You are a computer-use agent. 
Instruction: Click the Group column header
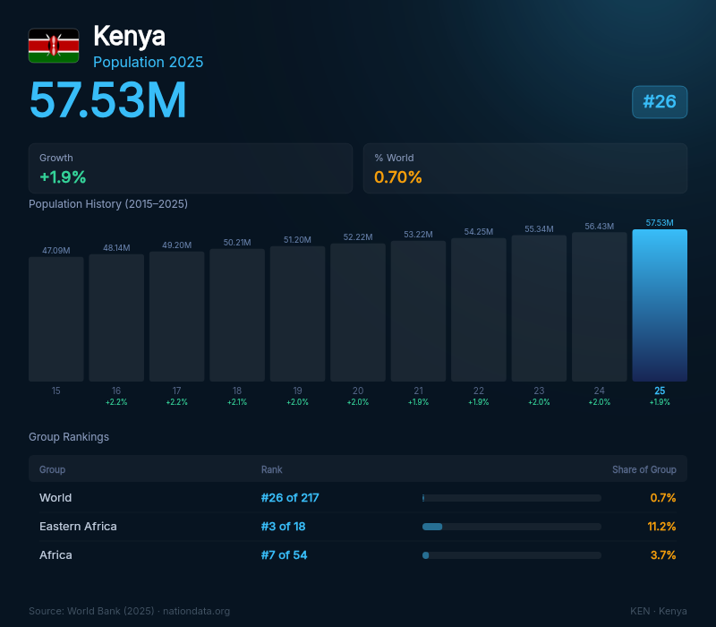coord(52,469)
